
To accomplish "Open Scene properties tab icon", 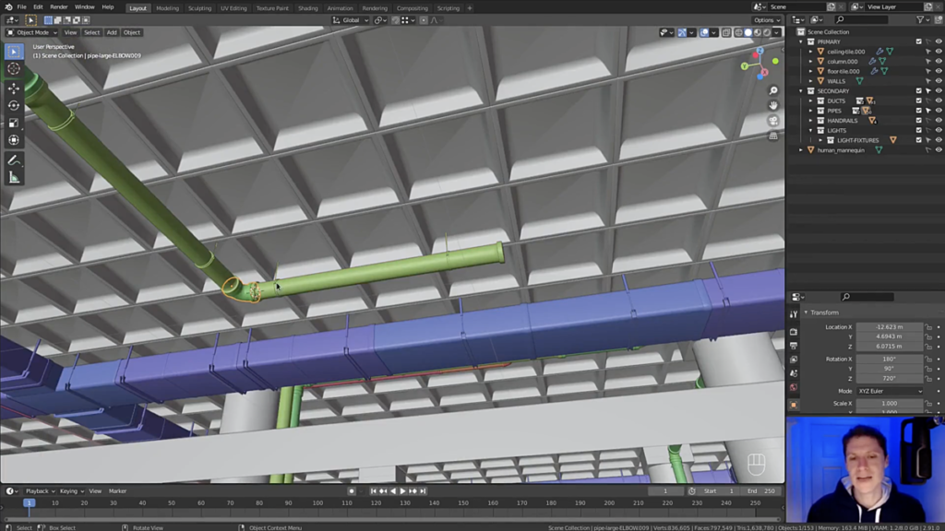I will (x=794, y=373).
